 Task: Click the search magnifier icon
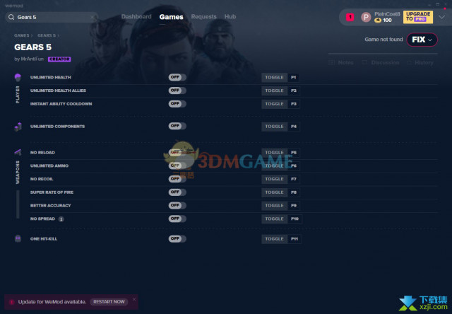pyautogui.click(x=11, y=17)
